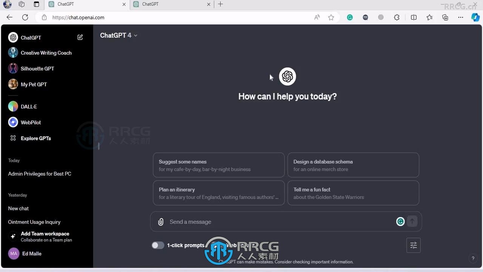Open the New chat history entry

18,209
